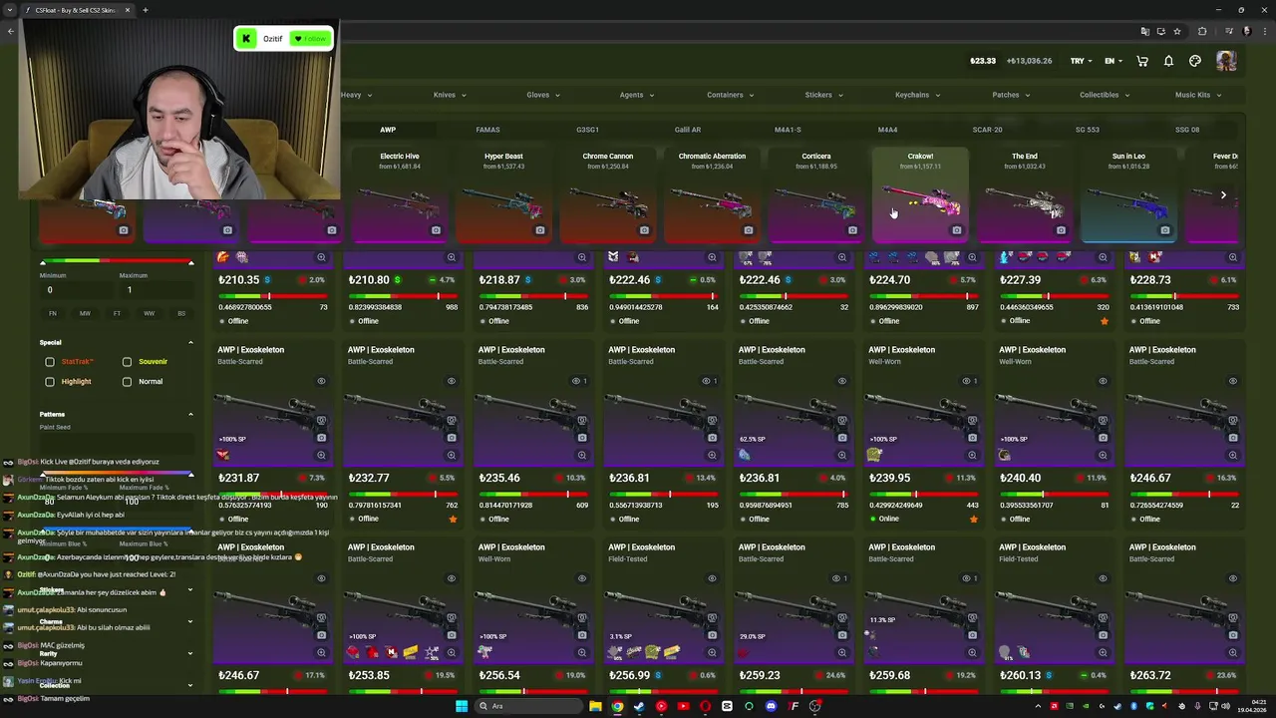Expand the Music Kits category menu
1276x718 pixels.
tap(1198, 95)
